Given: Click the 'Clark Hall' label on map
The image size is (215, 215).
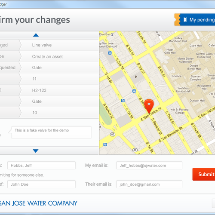Looking at the screenshot, I should (196, 46).
